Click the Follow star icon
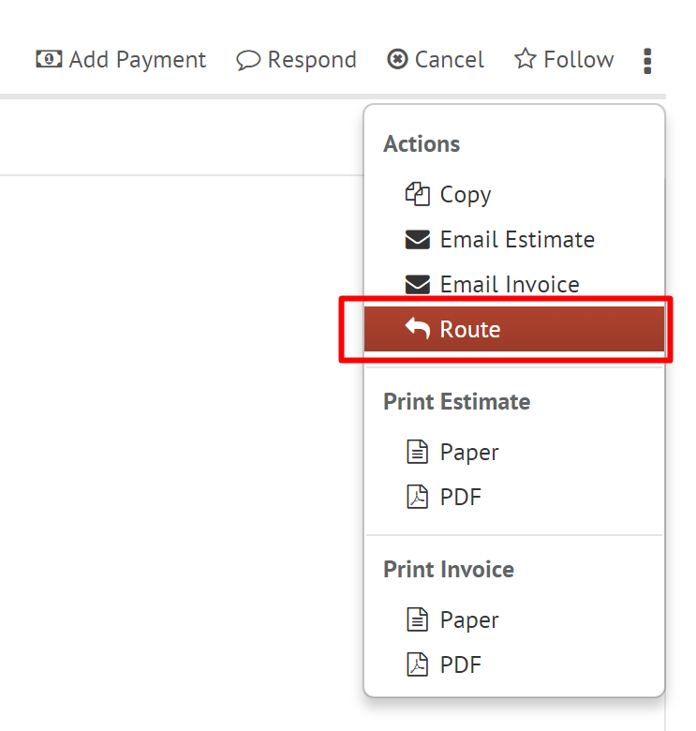696x731 pixels. pyautogui.click(x=525, y=59)
